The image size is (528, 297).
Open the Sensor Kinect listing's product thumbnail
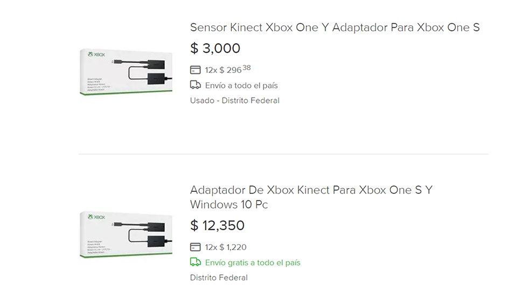126,72
